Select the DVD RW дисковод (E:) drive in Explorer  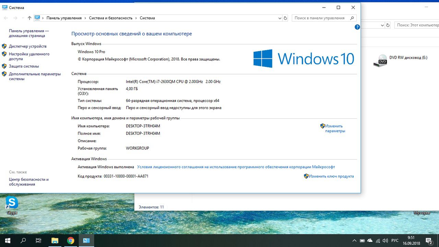[400, 60]
